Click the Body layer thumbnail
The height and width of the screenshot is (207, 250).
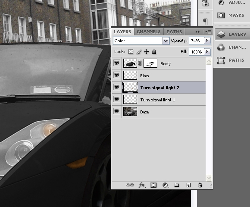coord(130,63)
